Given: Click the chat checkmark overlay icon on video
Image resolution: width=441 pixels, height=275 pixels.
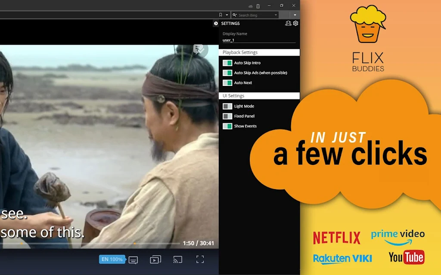Looking at the screenshot, I should point(200,49).
